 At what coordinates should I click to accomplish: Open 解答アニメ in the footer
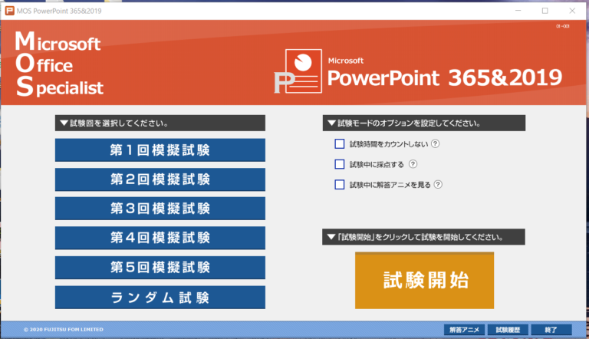pos(464,330)
